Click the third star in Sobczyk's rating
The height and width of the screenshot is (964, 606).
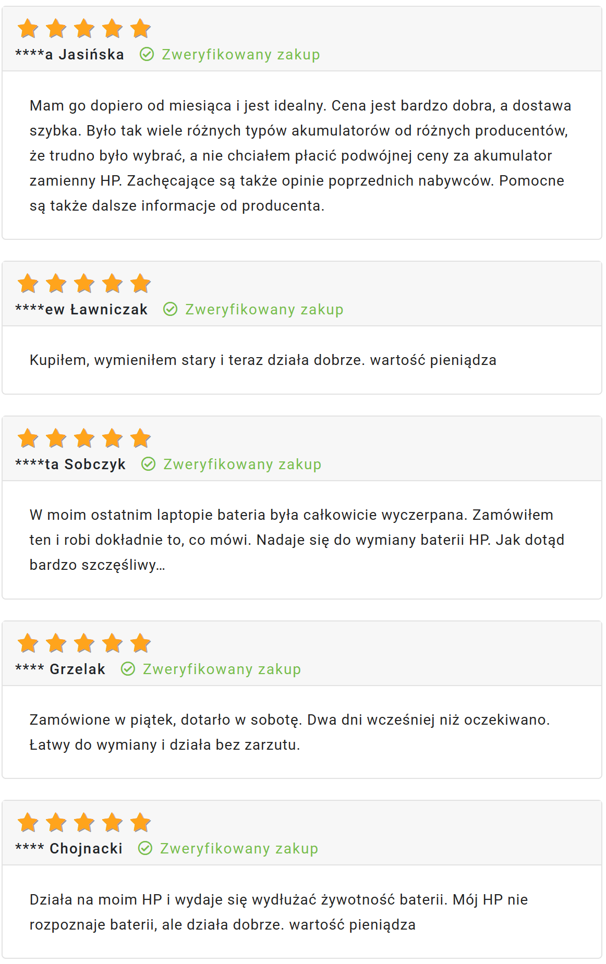pos(84,438)
